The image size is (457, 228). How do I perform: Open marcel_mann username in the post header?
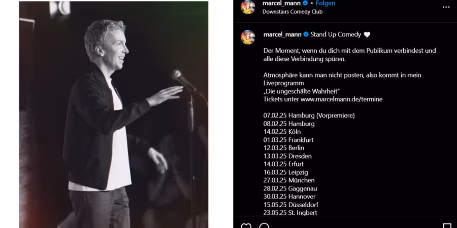point(281,3)
